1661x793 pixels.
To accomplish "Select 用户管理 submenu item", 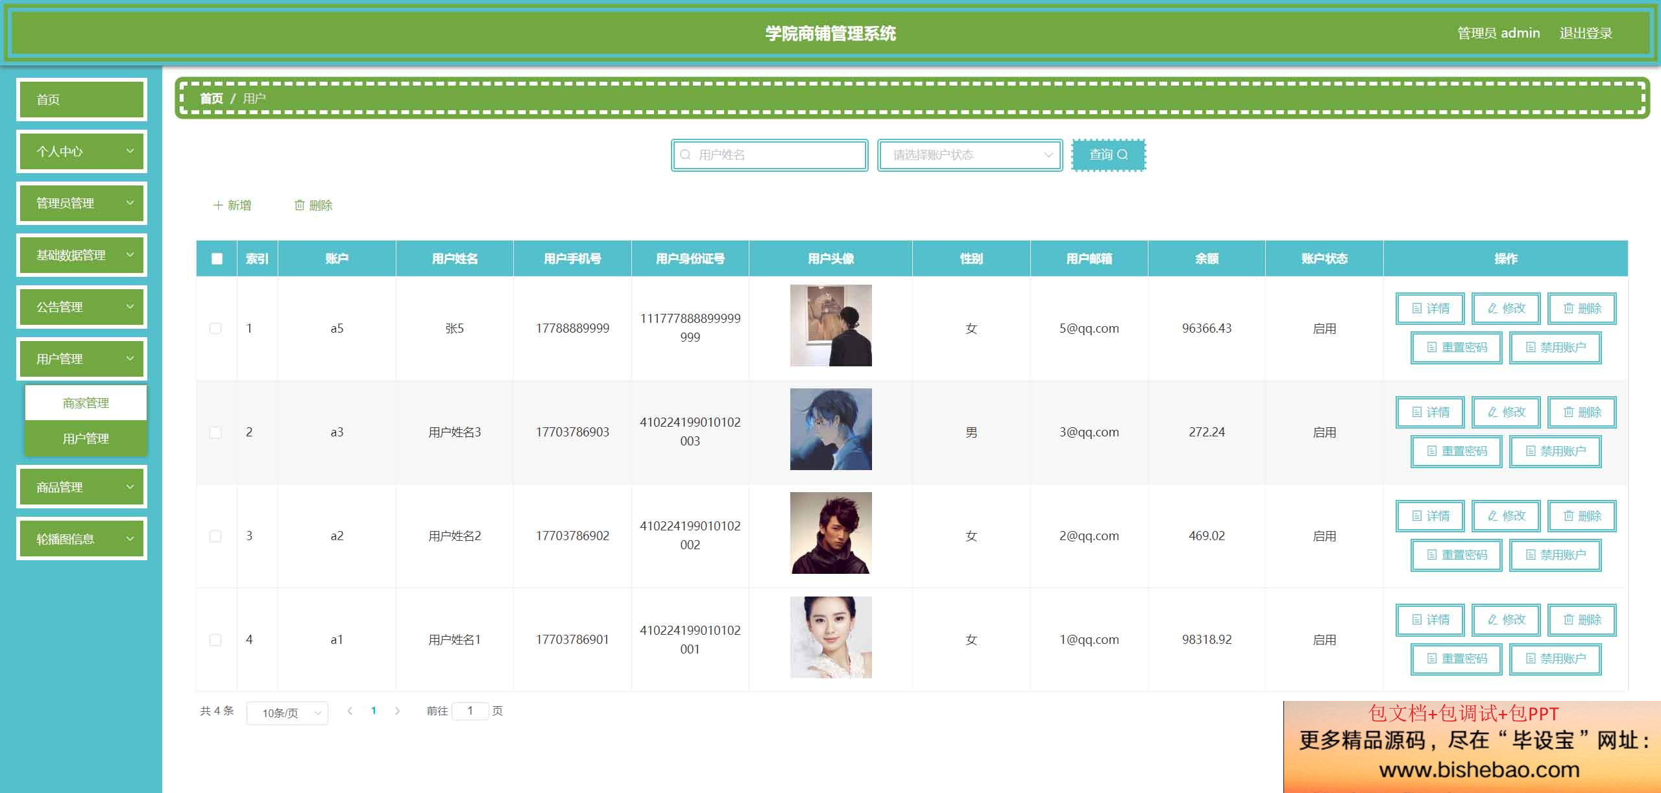I will pos(86,439).
